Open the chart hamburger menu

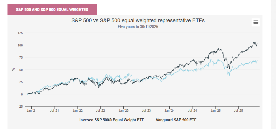click(256, 23)
